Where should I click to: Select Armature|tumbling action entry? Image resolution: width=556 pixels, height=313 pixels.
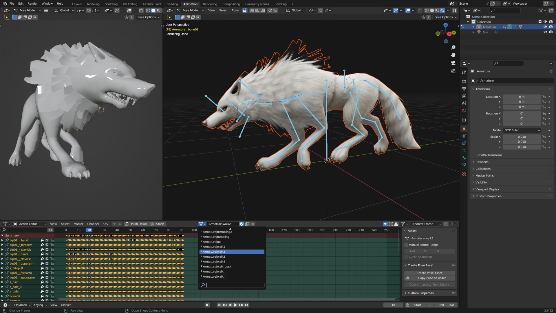232,237
